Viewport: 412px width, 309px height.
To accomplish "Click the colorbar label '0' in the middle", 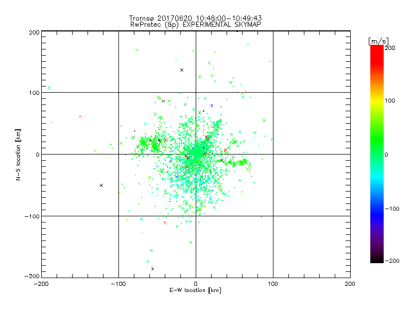I will click(x=386, y=154).
